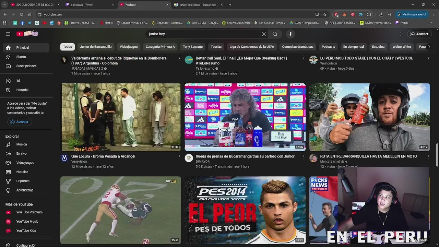439x247 pixels.
Task: Open the Barranquilla to Medellin moto thumbnail
Action: coord(369,117)
